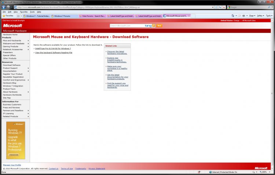Expand Product Support submenu
275x175 pixels.
point(28,68)
